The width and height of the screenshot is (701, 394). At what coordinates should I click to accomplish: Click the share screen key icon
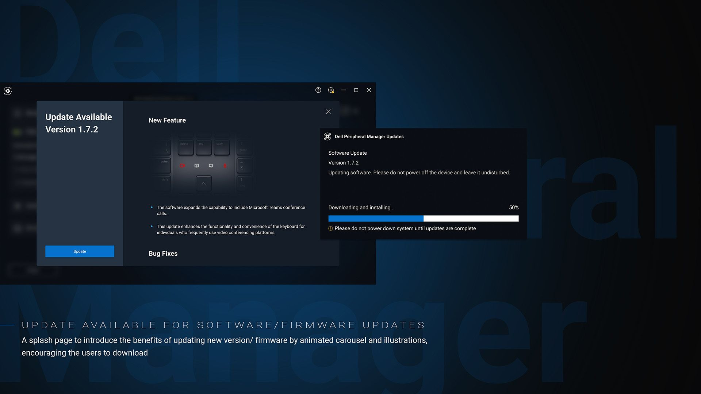point(197,166)
